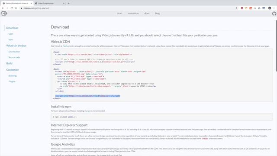
Task: Click the Video.js CDN heading
Action: pos(60,42)
